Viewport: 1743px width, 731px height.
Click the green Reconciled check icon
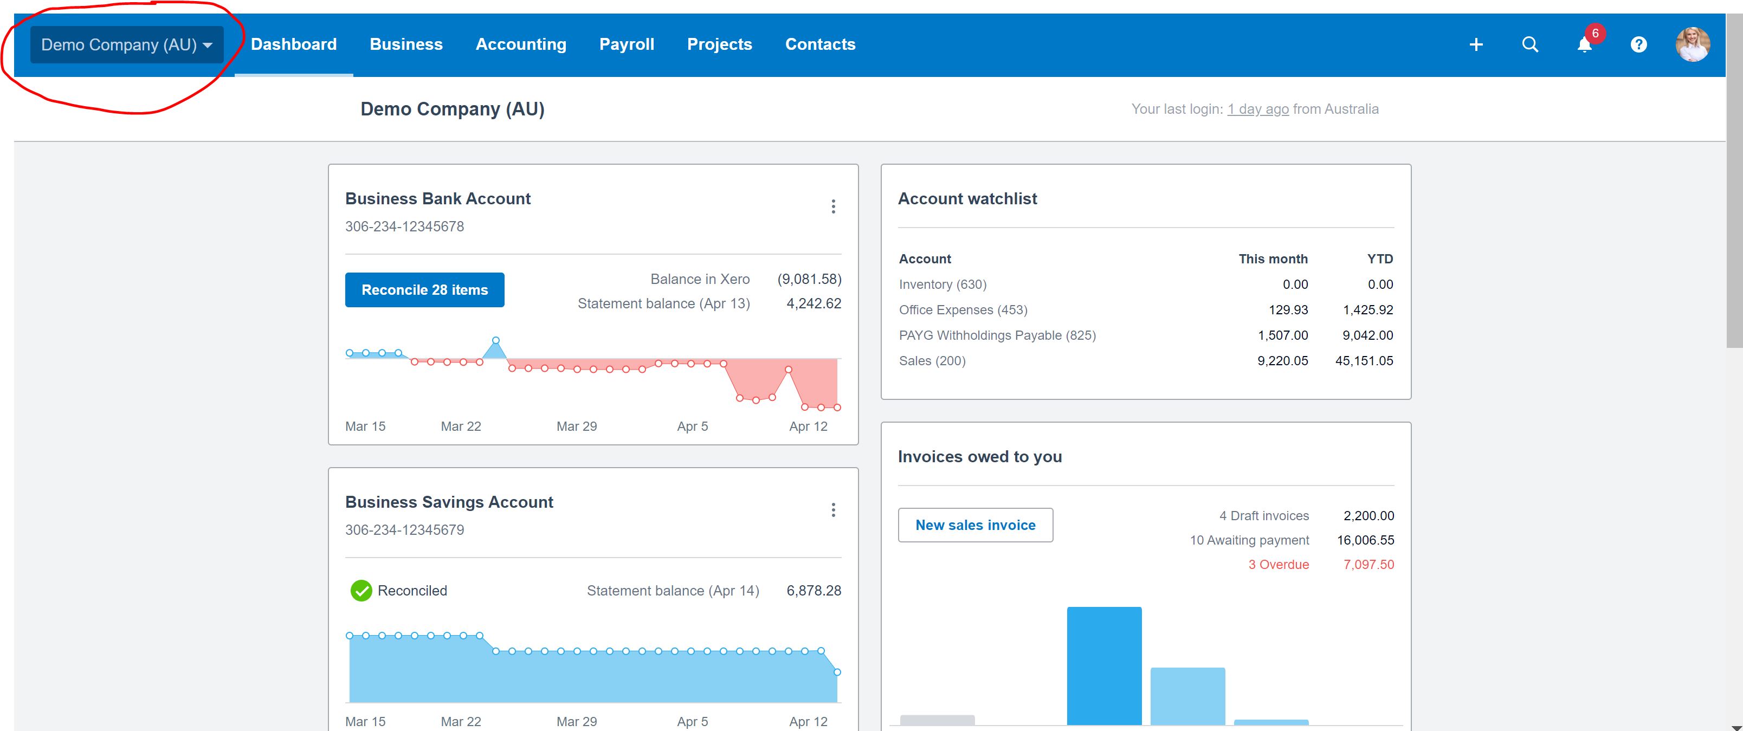pyautogui.click(x=361, y=590)
